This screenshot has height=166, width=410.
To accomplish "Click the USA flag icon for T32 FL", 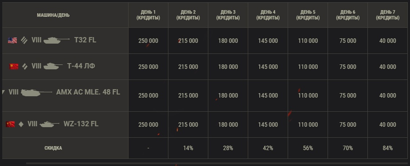I will point(12,40).
